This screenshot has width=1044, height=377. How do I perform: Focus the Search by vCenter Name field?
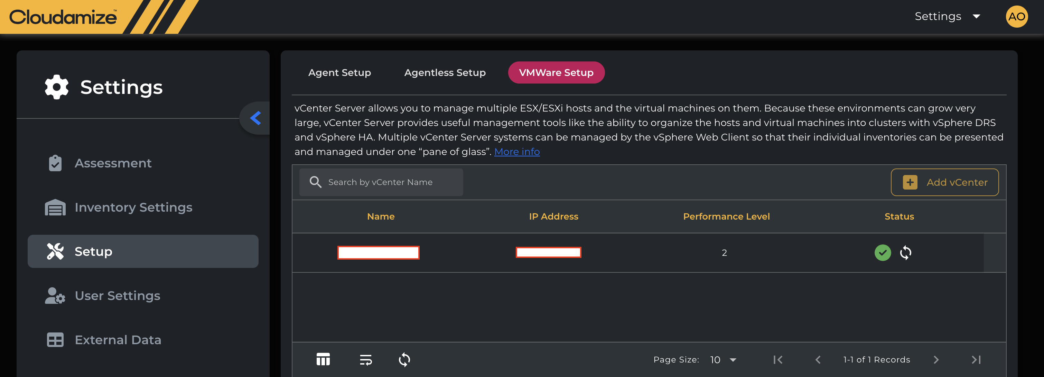(381, 182)
